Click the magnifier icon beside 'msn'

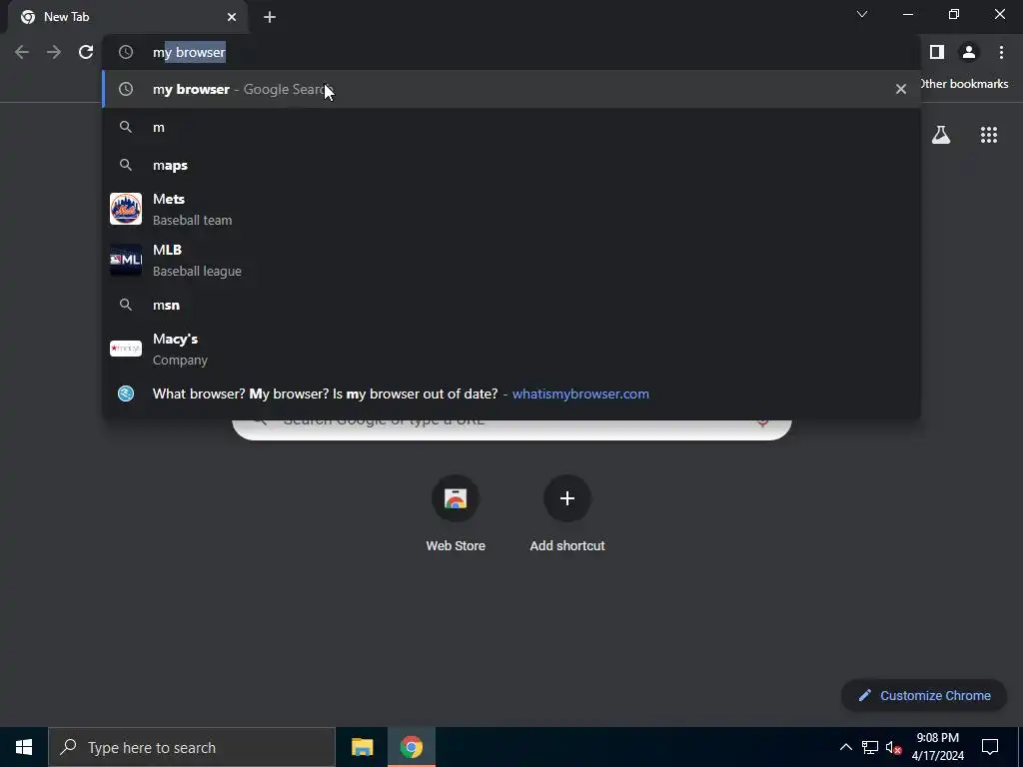point(126,305)
